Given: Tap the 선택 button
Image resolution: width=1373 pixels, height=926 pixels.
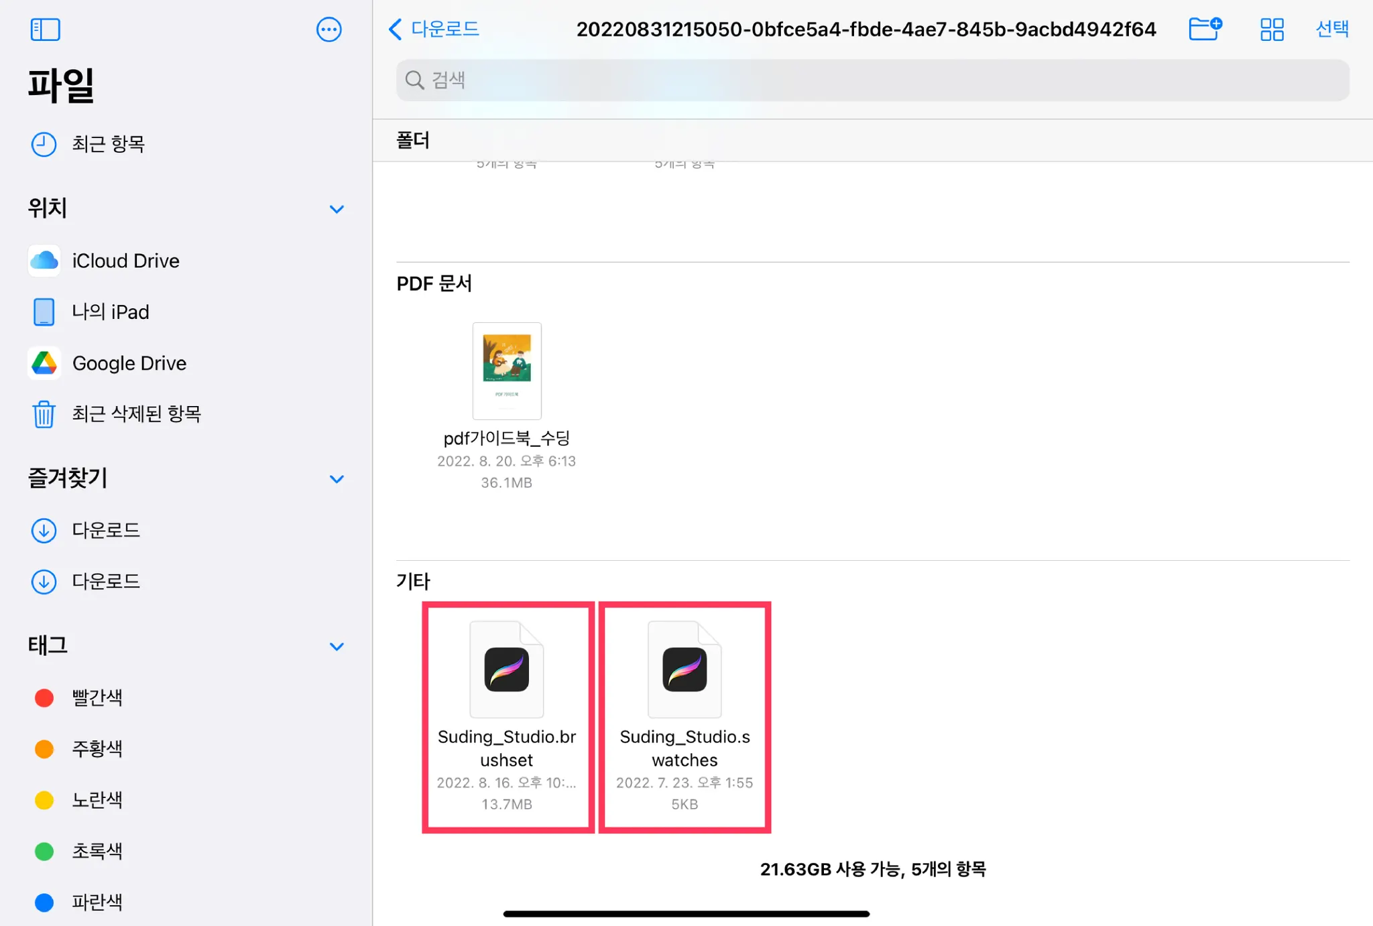Looking at the screenshot, I should (x=1331, y=29).
